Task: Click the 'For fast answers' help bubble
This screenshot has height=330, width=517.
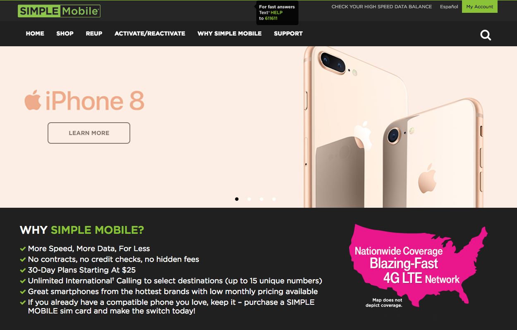Action: 277,12
